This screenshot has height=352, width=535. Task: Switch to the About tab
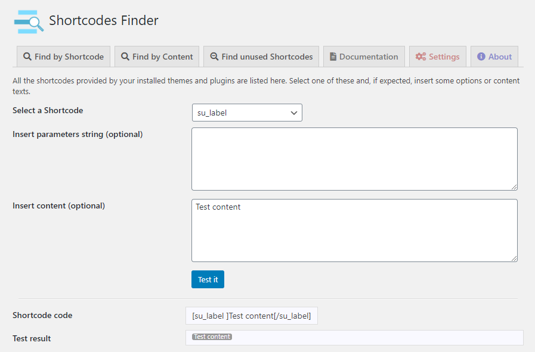pos(494,57)
